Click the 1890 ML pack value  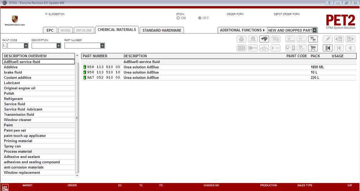(x=317, y=67)
